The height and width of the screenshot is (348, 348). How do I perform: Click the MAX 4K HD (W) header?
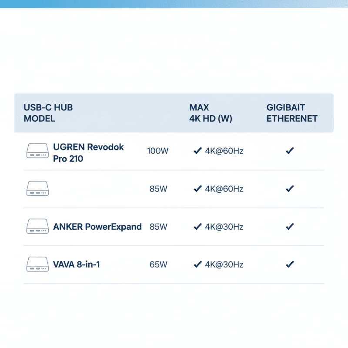coord(211,113)
